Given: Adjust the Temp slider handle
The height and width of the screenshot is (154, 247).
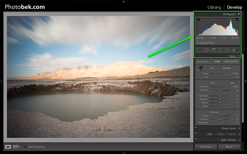Looking at the screenshot, I should pos(216,74).
